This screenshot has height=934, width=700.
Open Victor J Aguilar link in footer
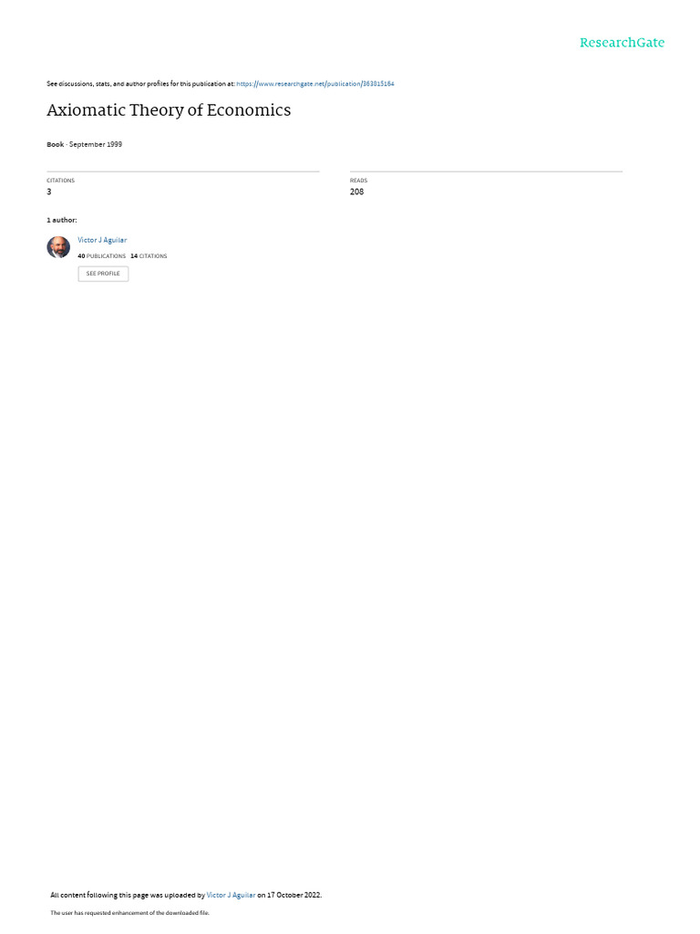(x=231, y=895)
